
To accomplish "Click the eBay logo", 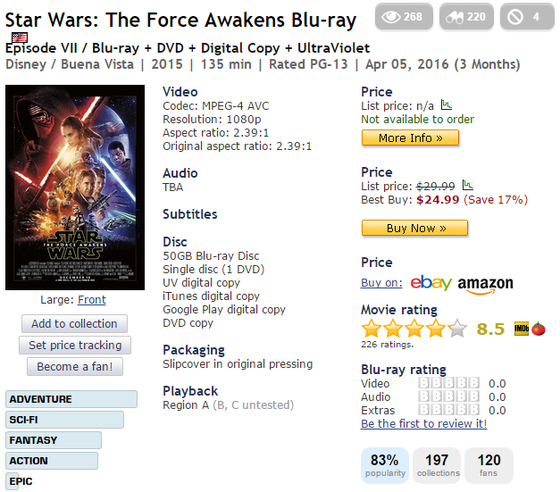I will tap(430, 283).
